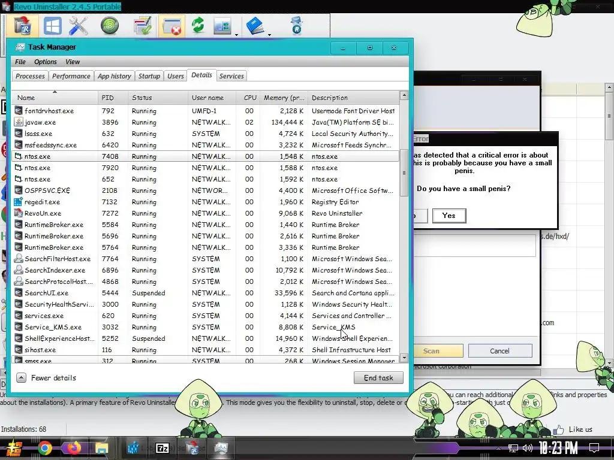
Task: Collapse Task Manager with Fewer details
Action: (46, 378)
